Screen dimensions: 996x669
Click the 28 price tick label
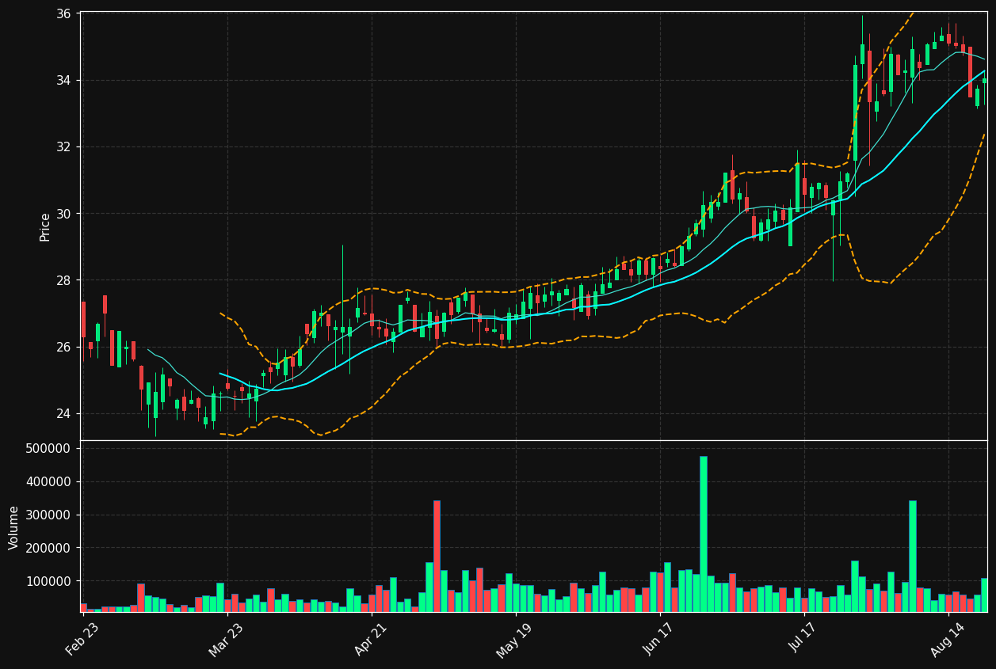coord(64,280)
